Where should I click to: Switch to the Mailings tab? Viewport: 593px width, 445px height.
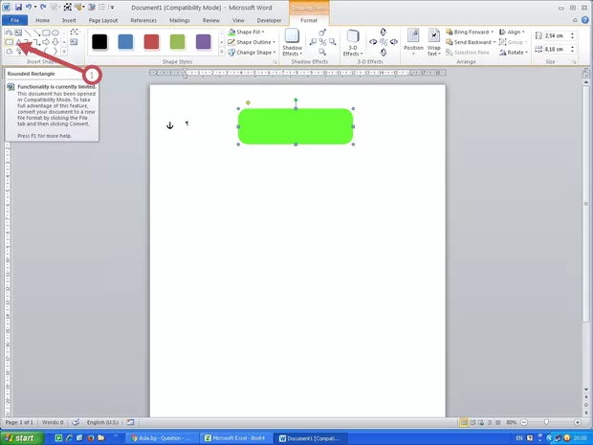coord(179,20)
